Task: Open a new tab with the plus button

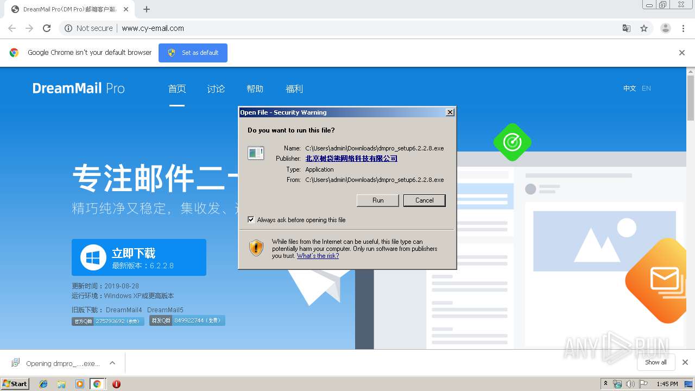Action: click(x=147, y=9)
